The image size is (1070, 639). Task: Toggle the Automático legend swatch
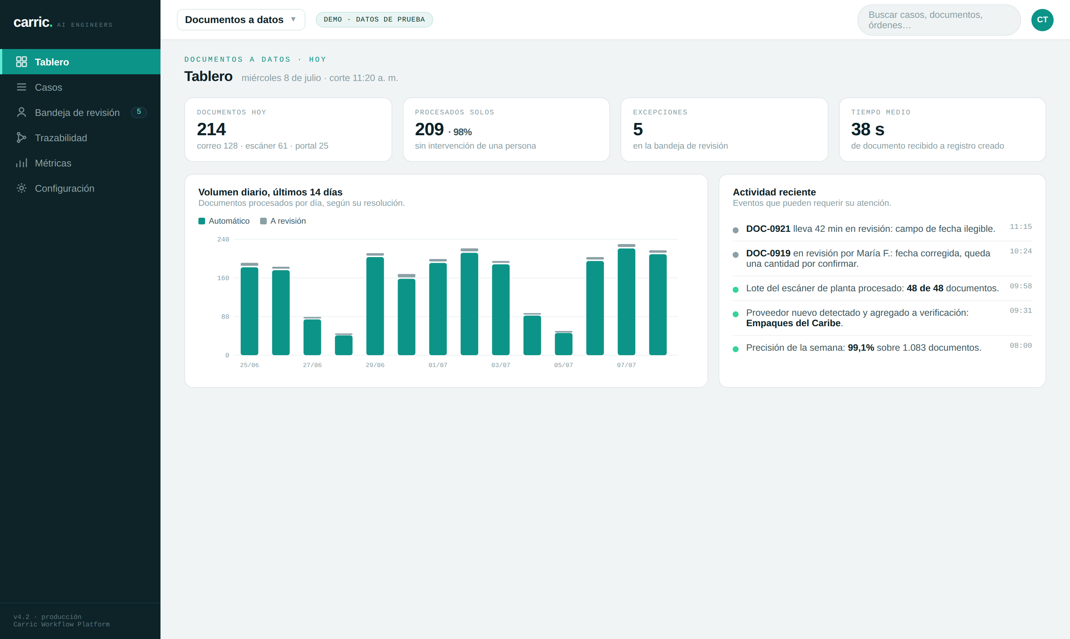coord(201,221)
